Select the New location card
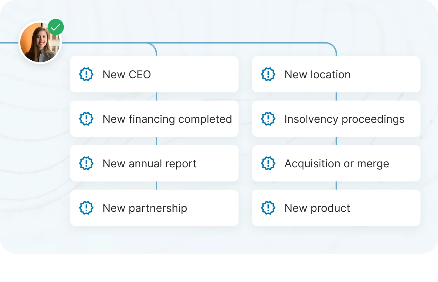The width and height of the screenshot is (438, 282). 336,74
